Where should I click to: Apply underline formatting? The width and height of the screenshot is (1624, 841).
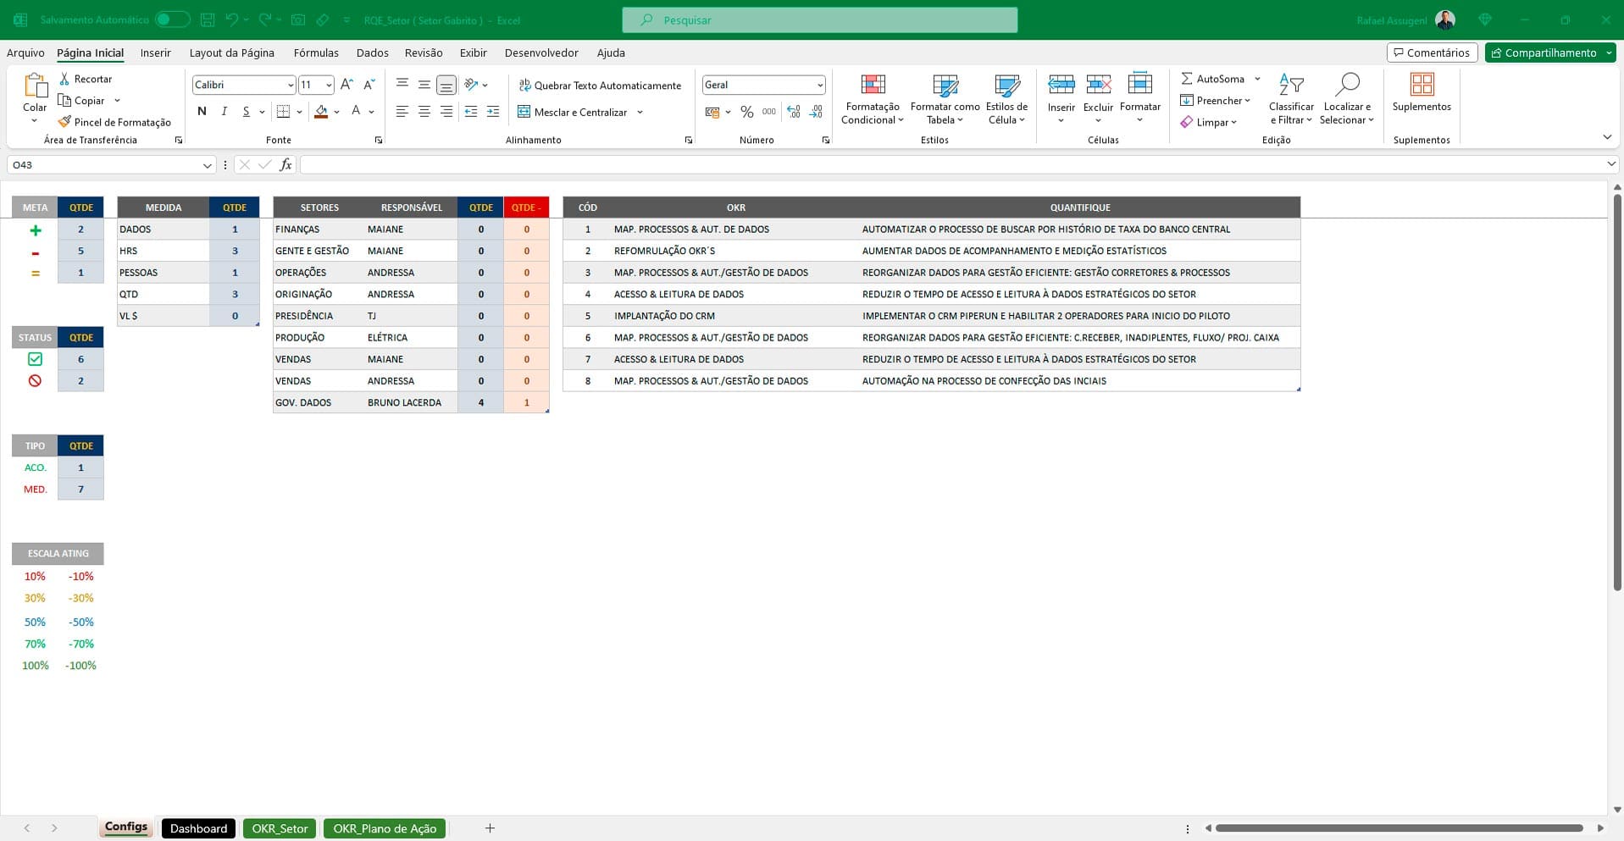click(246, 111)
